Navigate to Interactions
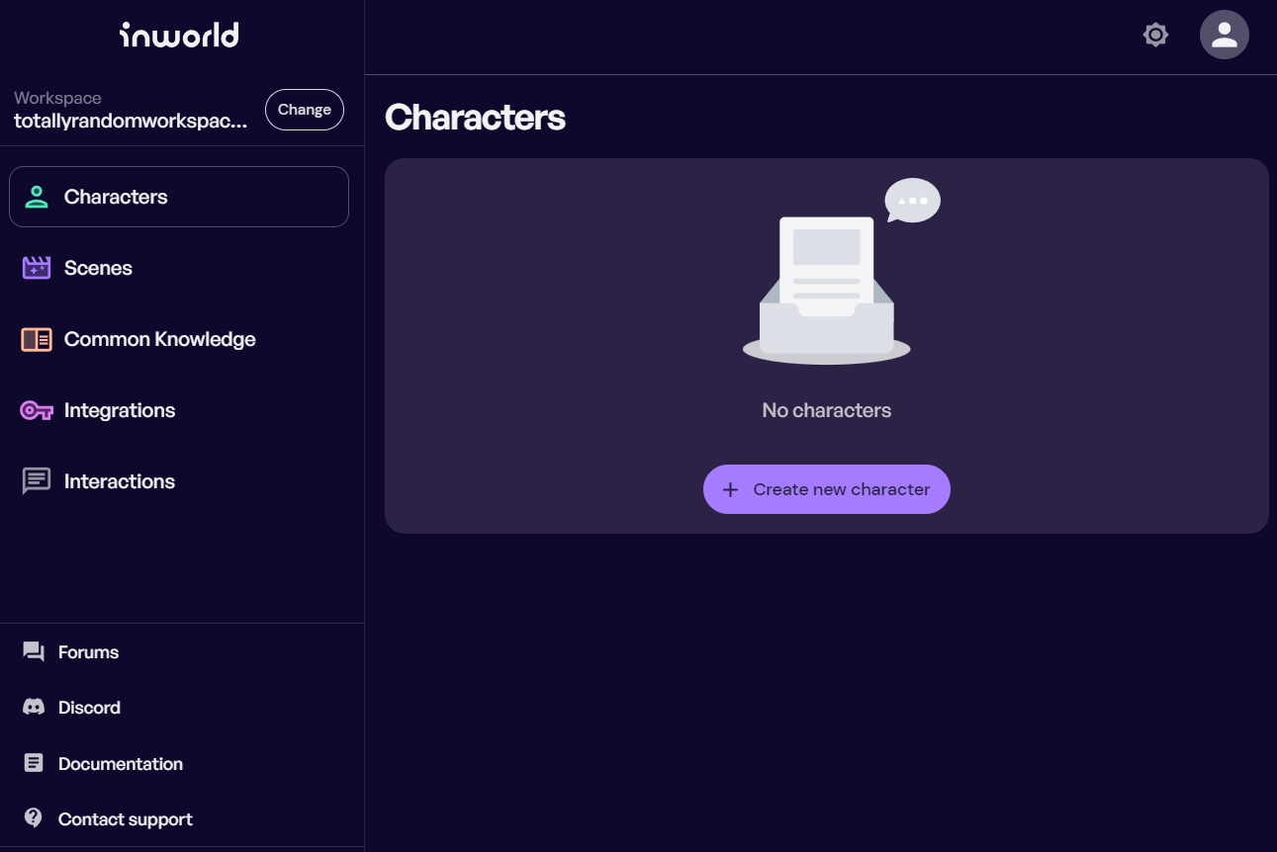The width and height of the screenshot is (1277, 852). (120, 481)
